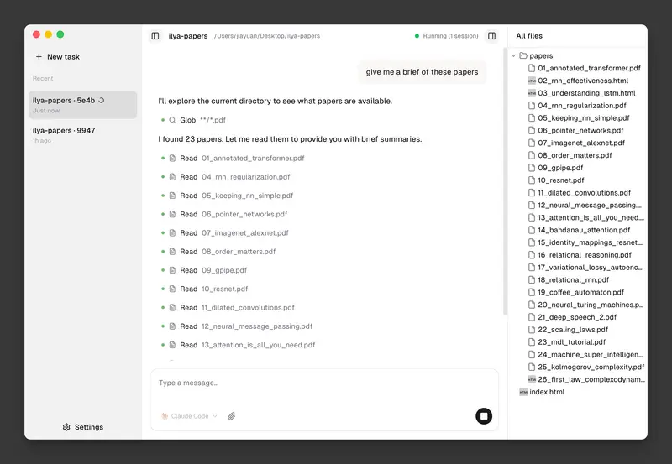Click the stop generation button
This screenshot has width=672, height=464.
(x=484, y=415)
